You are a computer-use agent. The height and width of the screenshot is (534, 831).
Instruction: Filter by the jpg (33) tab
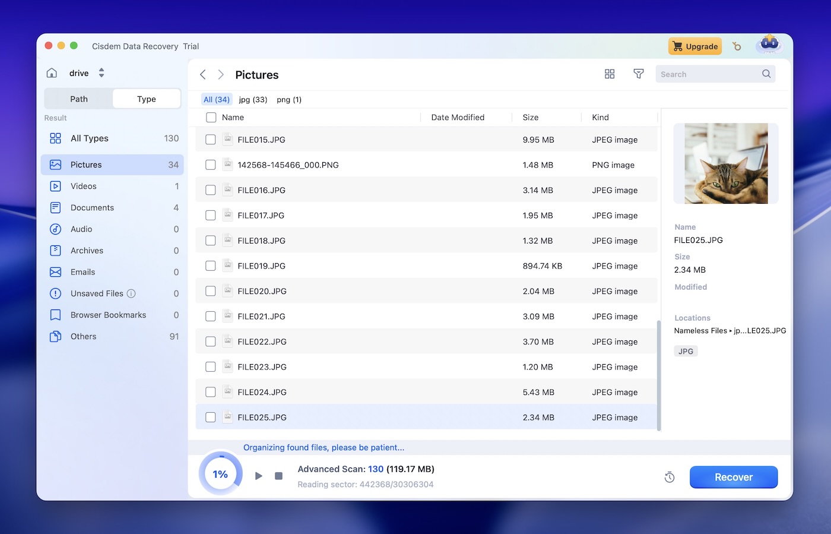pos(253,100)
